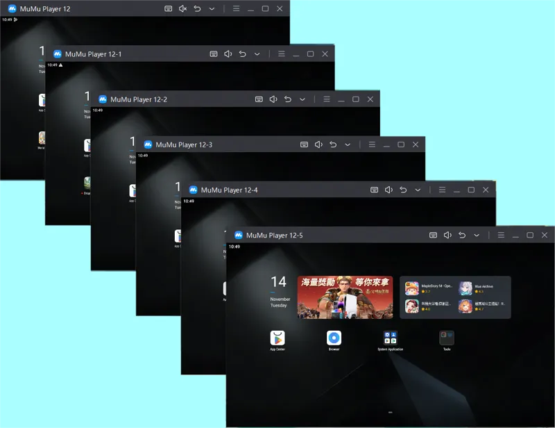Click the back arrow in MuMu Player 12-3
Screen dimensions: 555x428
[x=333, y=145]
